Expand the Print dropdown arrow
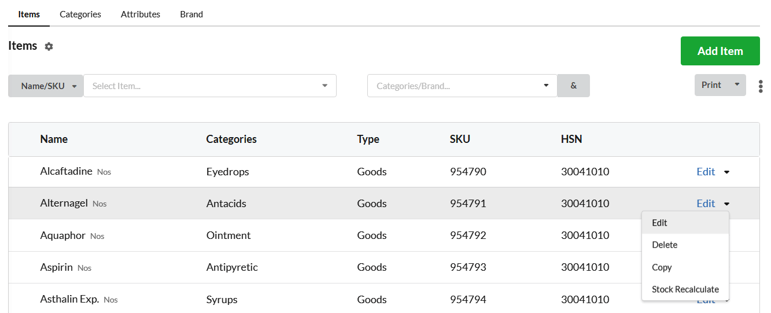This screenshot has height=313, width=771. (x=737, y=85)
